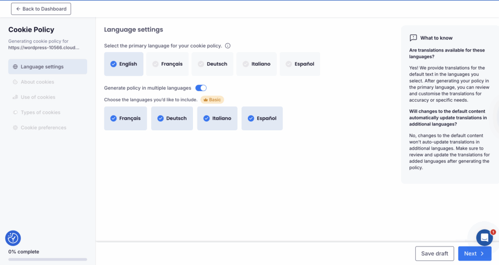Toggle off Generate policy in multiple languages
The width and height of the screenshot is (499, 265).
(x=201, y=88)
